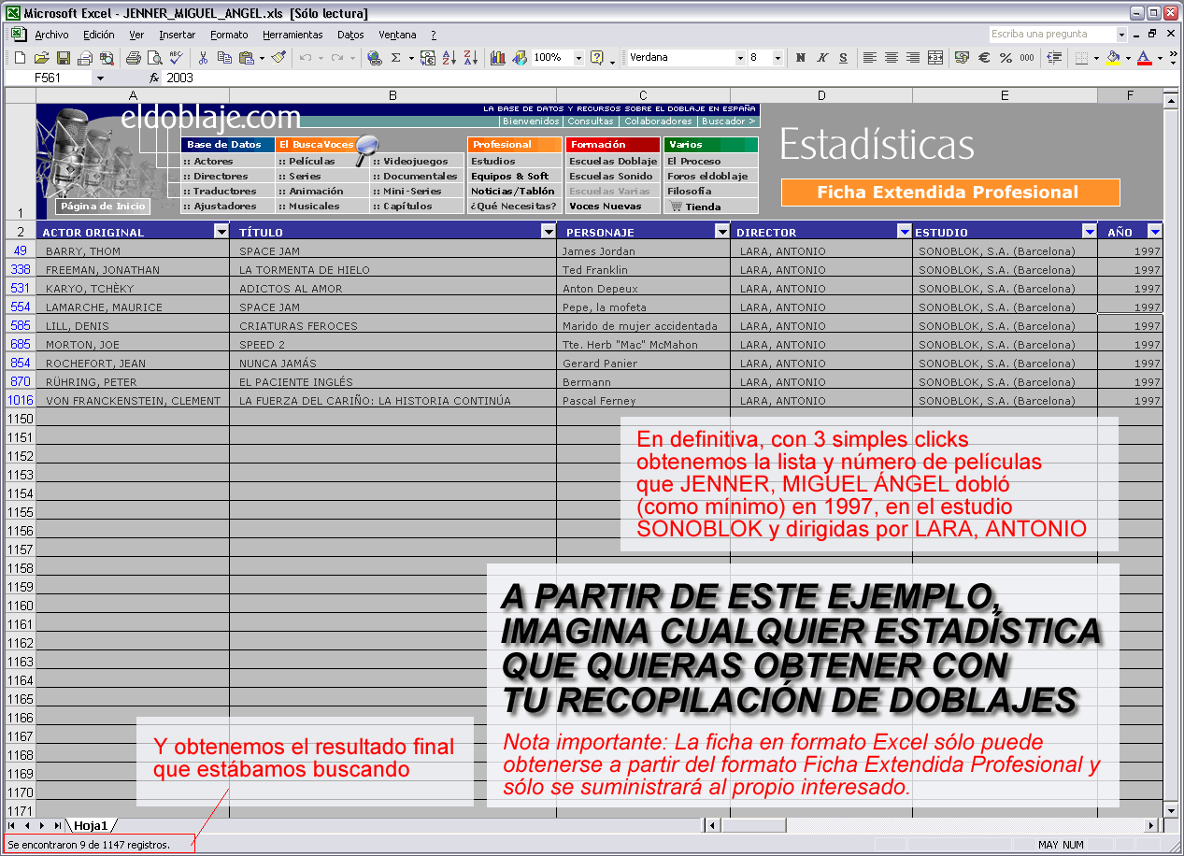Open Print Preview from the toolbar

(x=153, y=58)
